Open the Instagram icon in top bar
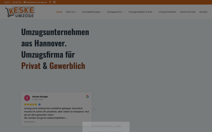The image size is (212, 132). tap(54, 2)
